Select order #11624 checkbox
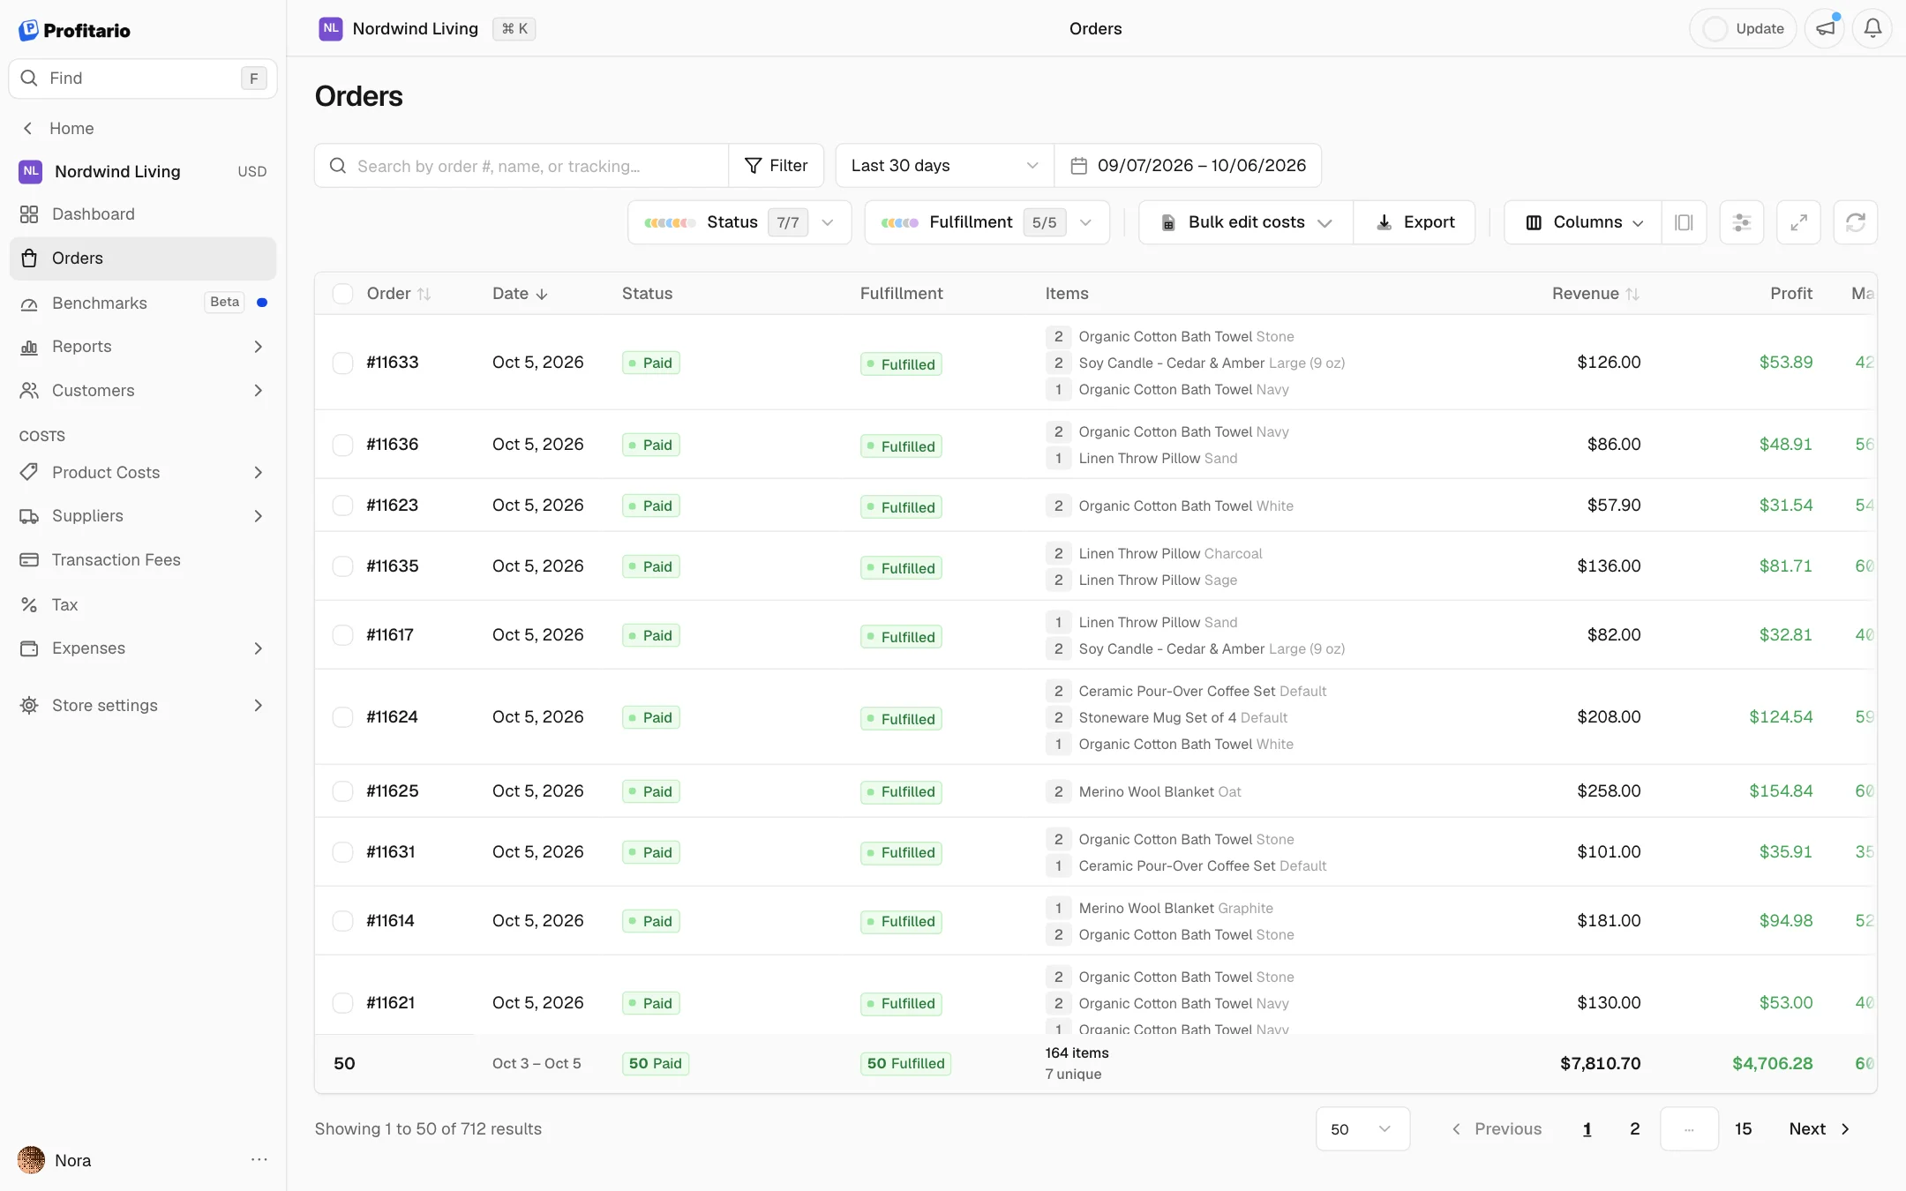This screenshot has height=1191, width=1906. click(342, 717)
